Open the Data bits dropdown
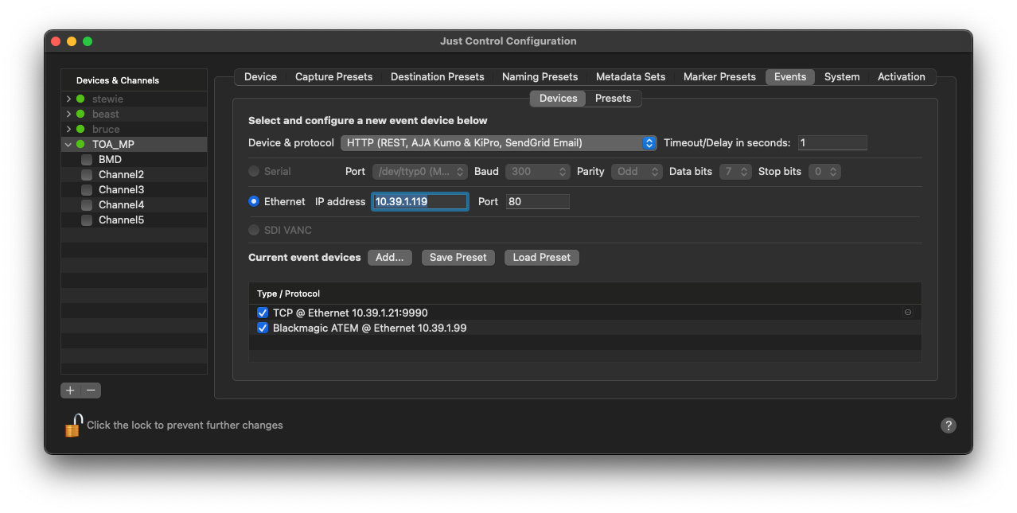1017x513 pixels. pos(735,172)
